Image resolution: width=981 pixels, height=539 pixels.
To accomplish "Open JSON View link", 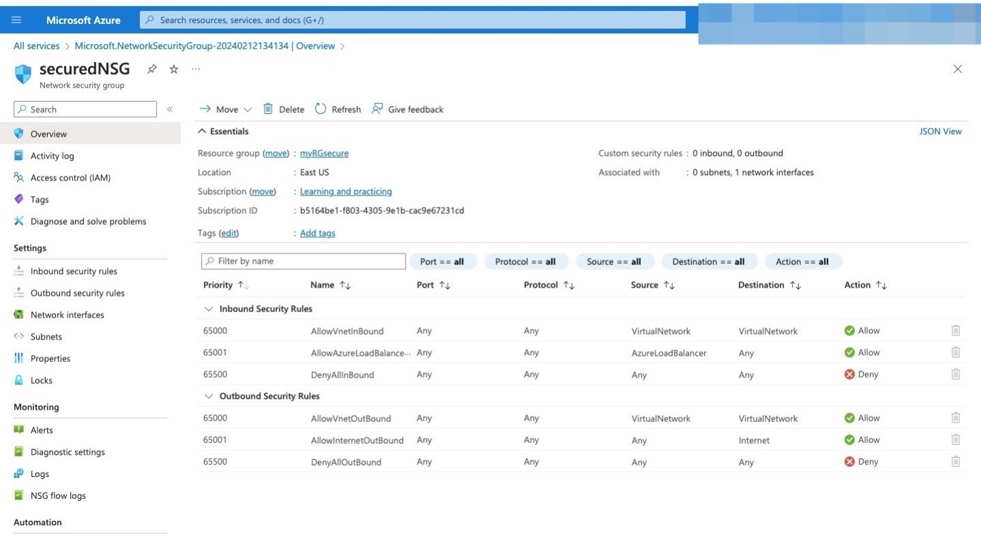I will (x=940, y=132).
